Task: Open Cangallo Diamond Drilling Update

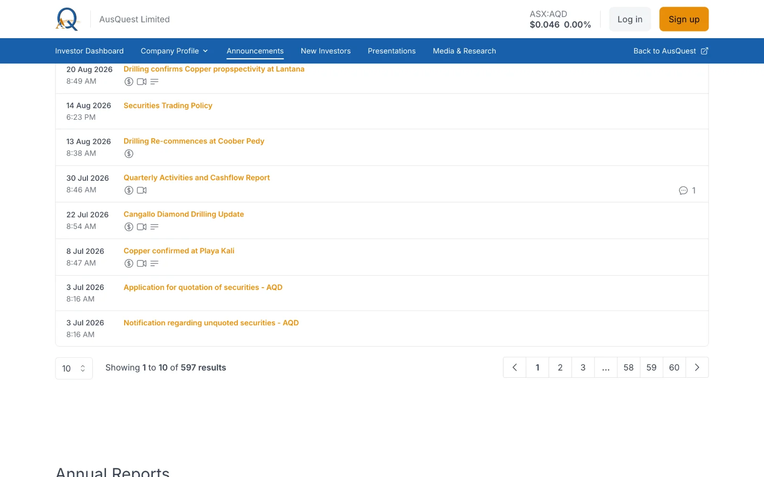Action: point(184,214)
